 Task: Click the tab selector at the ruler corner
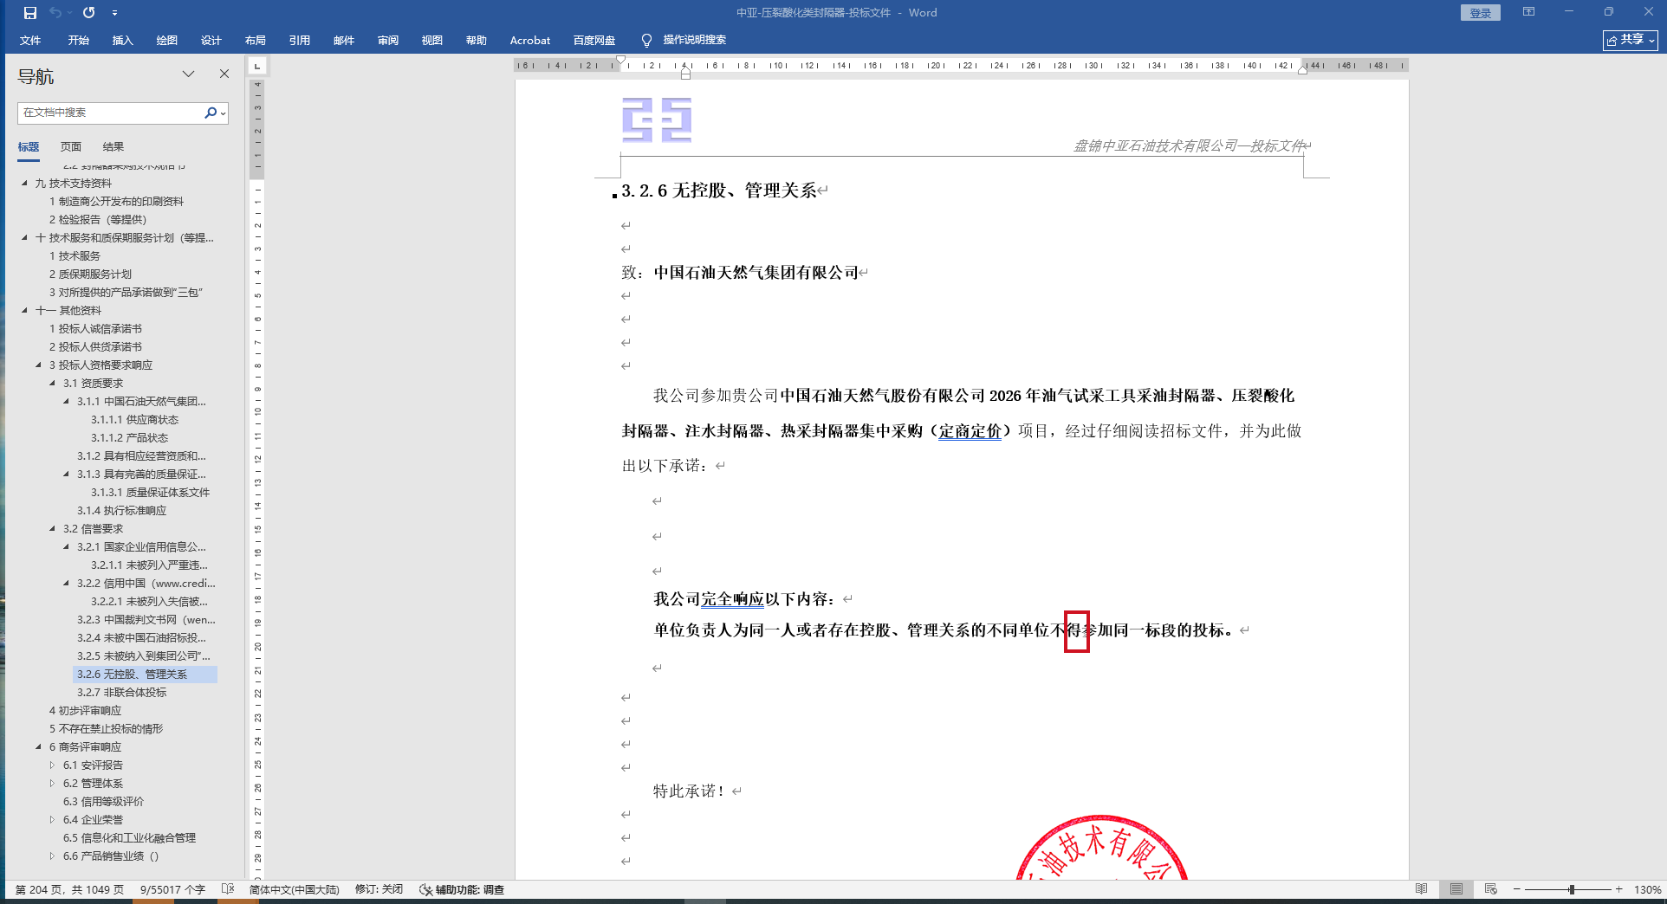tap(257, 66)
